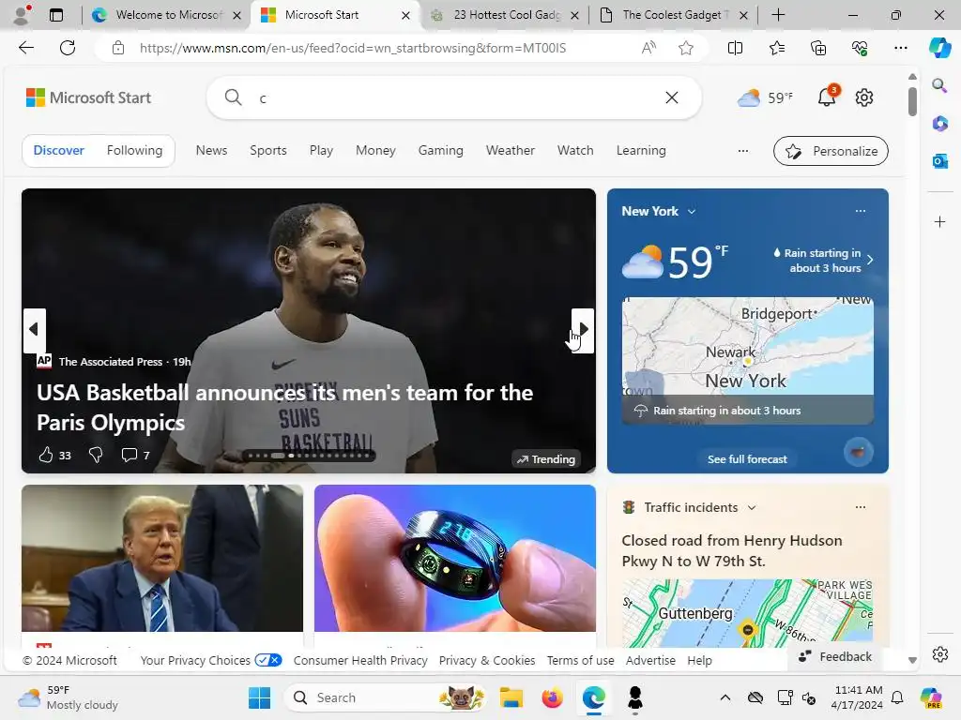Open the tab actions menu icon
The image size is (961, 720).
[55, 15]
